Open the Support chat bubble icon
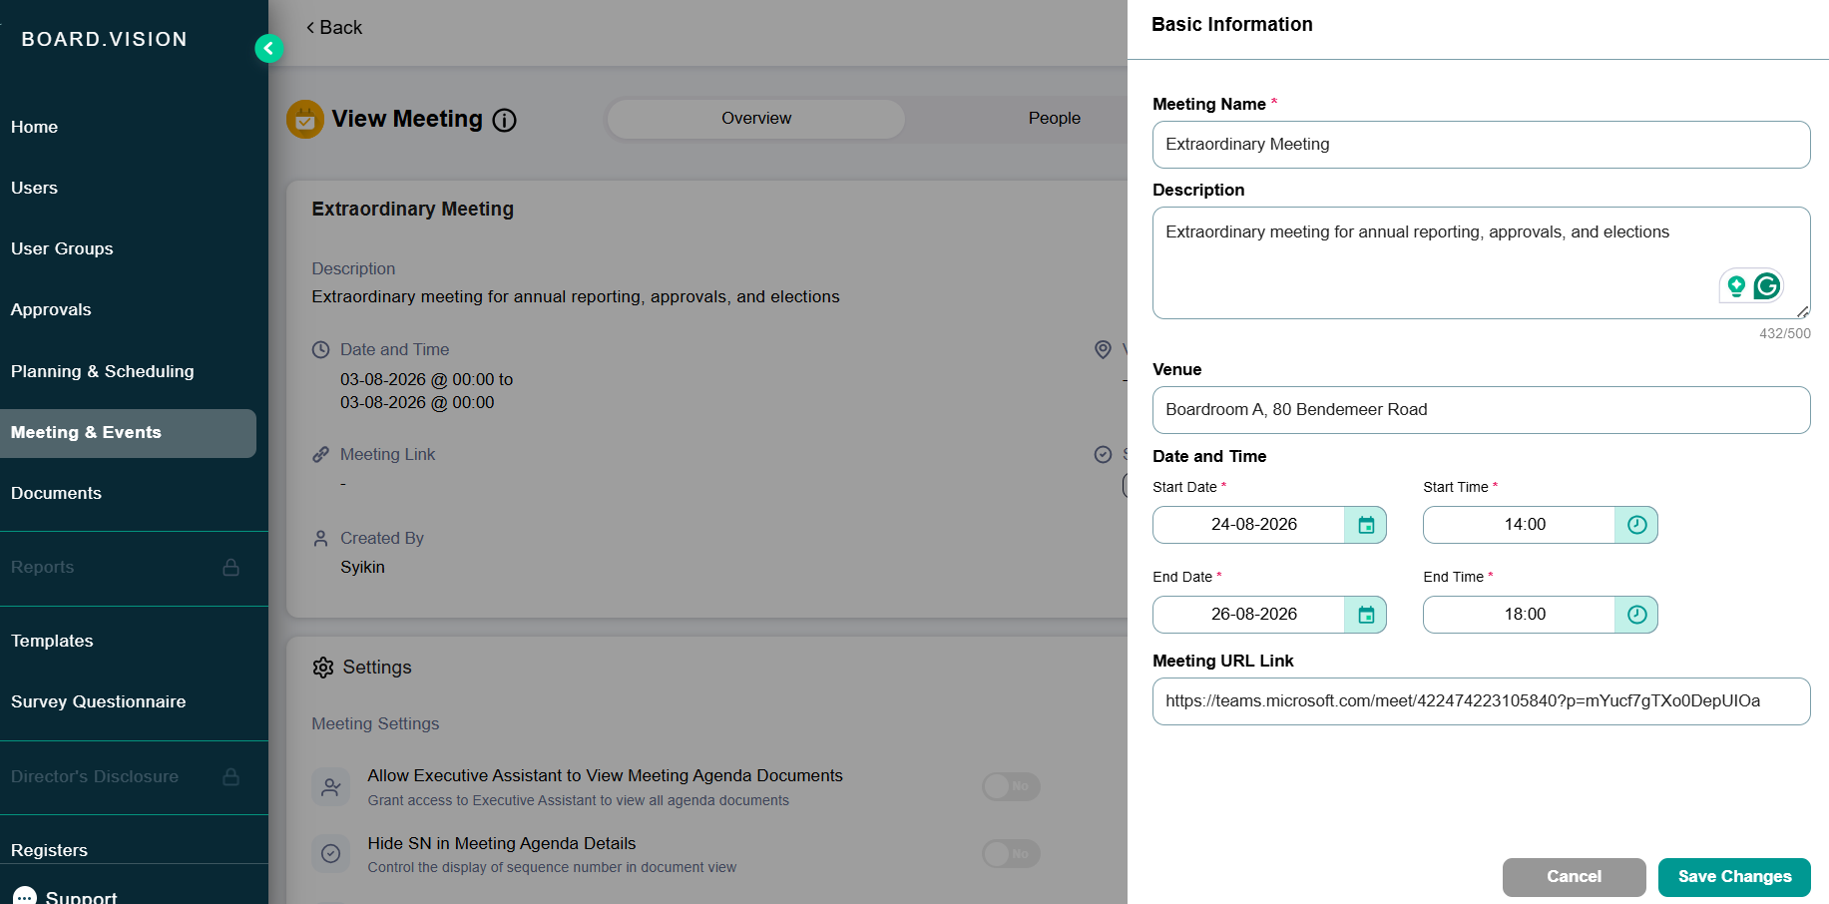 (x=26, y=897)
